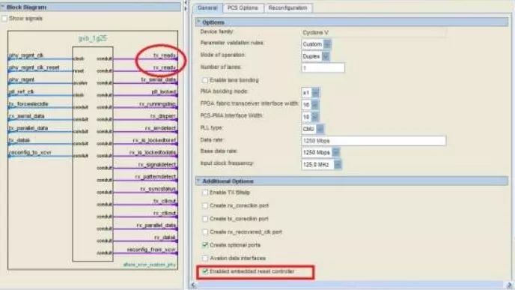This screenshot has height=290, width=515.
Task: Collapse the Additional Options section triangle
Action: 198,181
